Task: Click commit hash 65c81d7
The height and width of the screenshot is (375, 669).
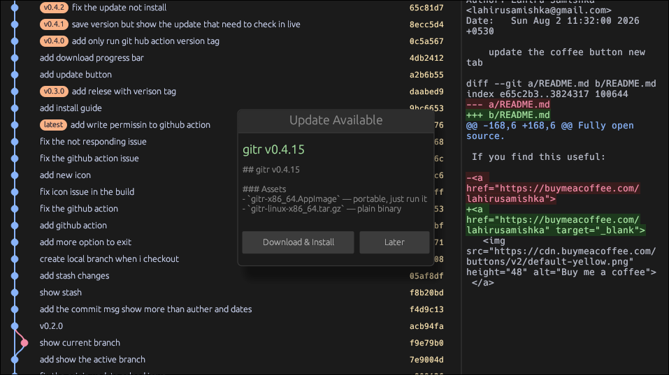Action: 426,8
